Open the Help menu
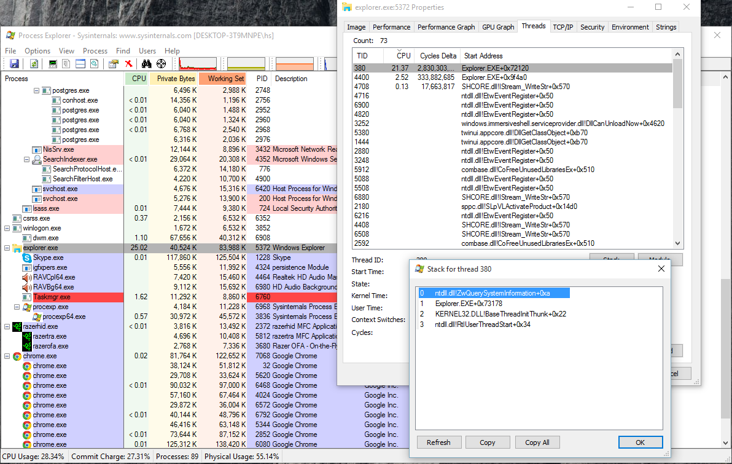The width and height of the screenshot is (732, 464). [172, 51]
